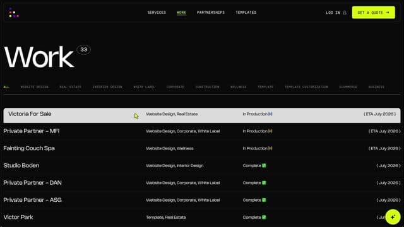Image resolution: width=404 pixels, height=227 pixels.
Task: Click the date in Studio Boden row
Action: tap(389, 166)
